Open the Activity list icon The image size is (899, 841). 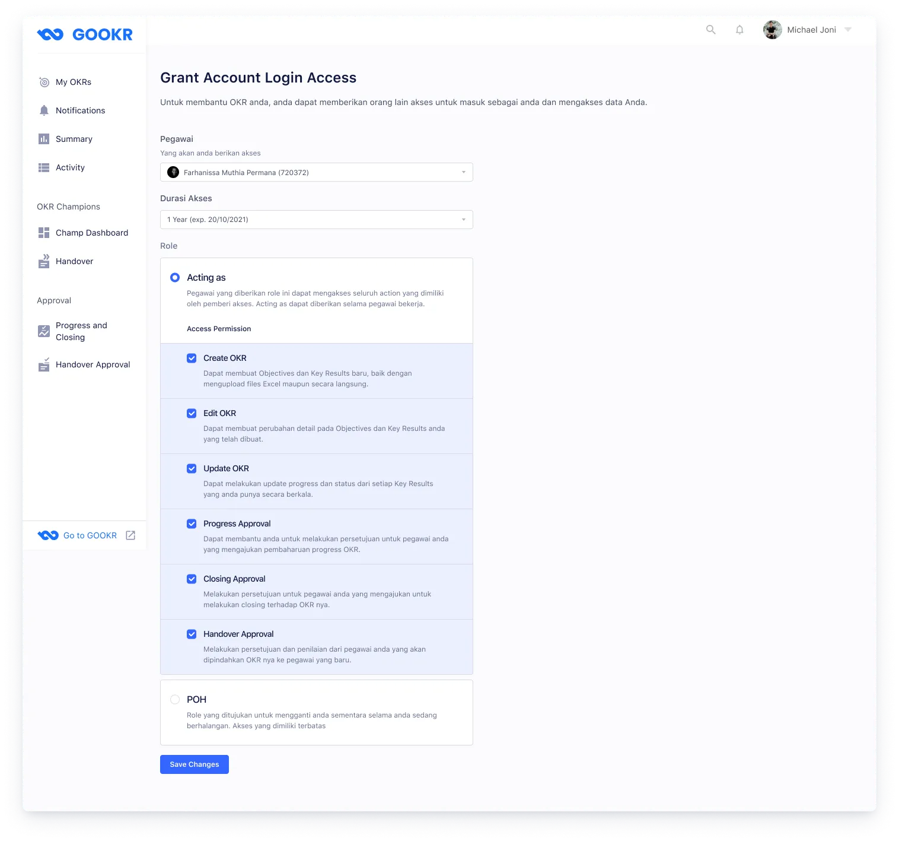tap(44, 167)
